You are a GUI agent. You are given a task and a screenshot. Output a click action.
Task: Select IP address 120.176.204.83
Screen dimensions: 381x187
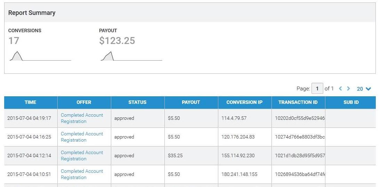238,137
